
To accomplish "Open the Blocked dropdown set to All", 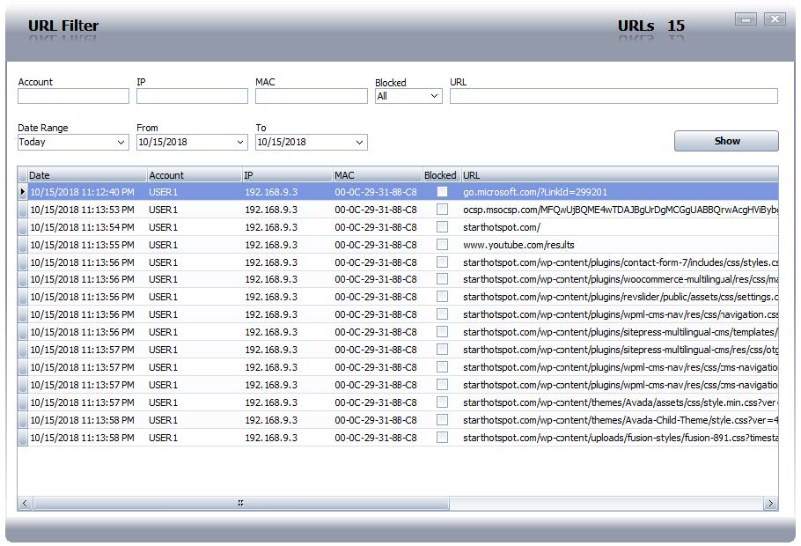I will [x=408, y=96].
